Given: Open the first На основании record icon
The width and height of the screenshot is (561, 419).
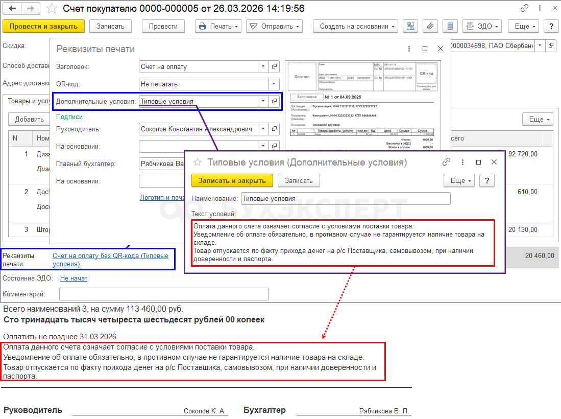Looking at the screenshot, I should (x=275, y=146).
